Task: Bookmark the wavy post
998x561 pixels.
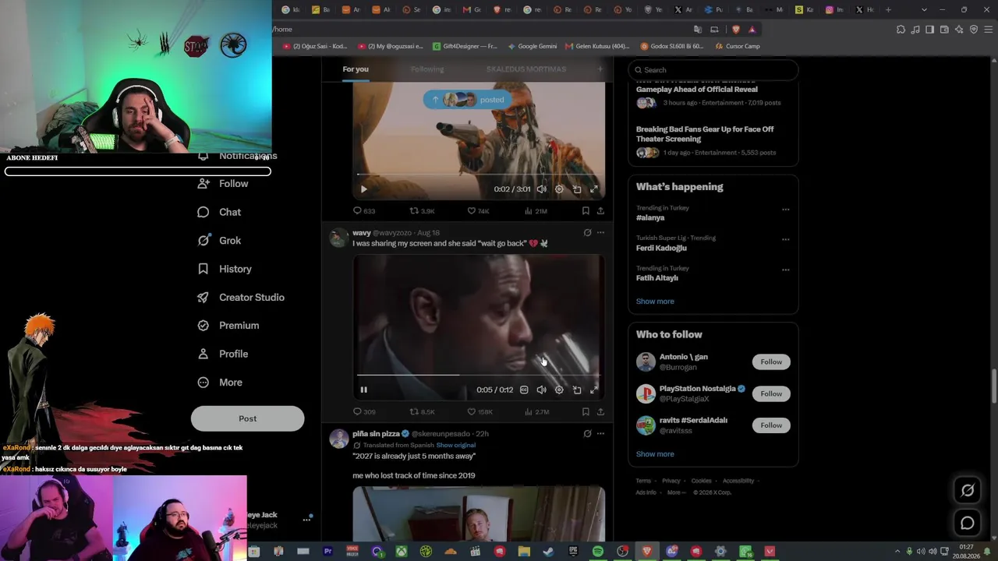Action: (586, 411)
